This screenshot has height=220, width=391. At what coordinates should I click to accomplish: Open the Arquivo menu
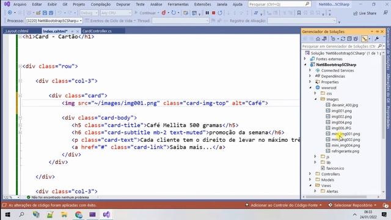(x=20, y=4)
